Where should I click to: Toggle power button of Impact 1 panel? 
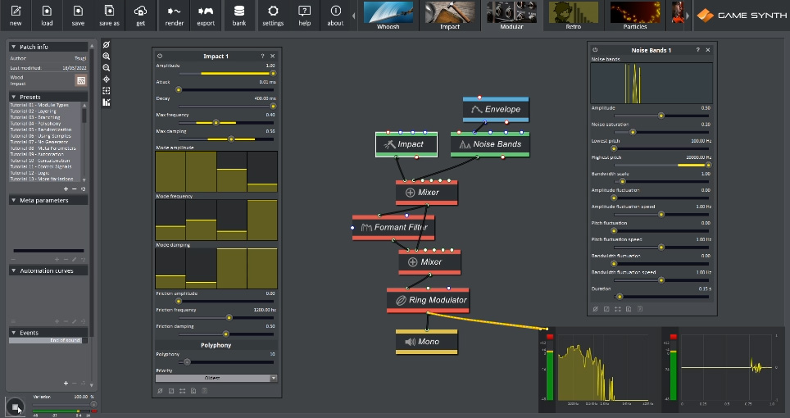160,56
